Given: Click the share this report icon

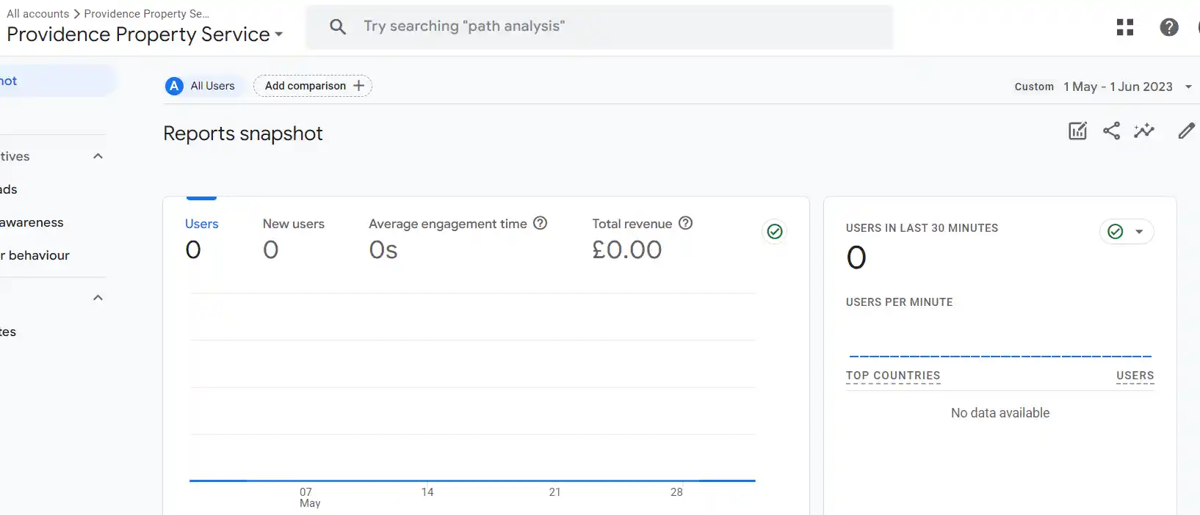Looking at the screenshot, I should coord(1111,131).
